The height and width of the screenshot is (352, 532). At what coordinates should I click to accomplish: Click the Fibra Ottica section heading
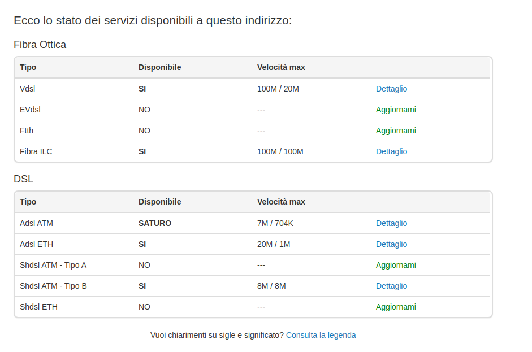[40, 45]
